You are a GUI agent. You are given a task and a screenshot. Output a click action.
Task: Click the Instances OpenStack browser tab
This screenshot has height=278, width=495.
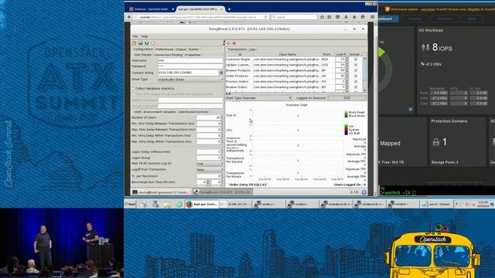tap(151, 9)
